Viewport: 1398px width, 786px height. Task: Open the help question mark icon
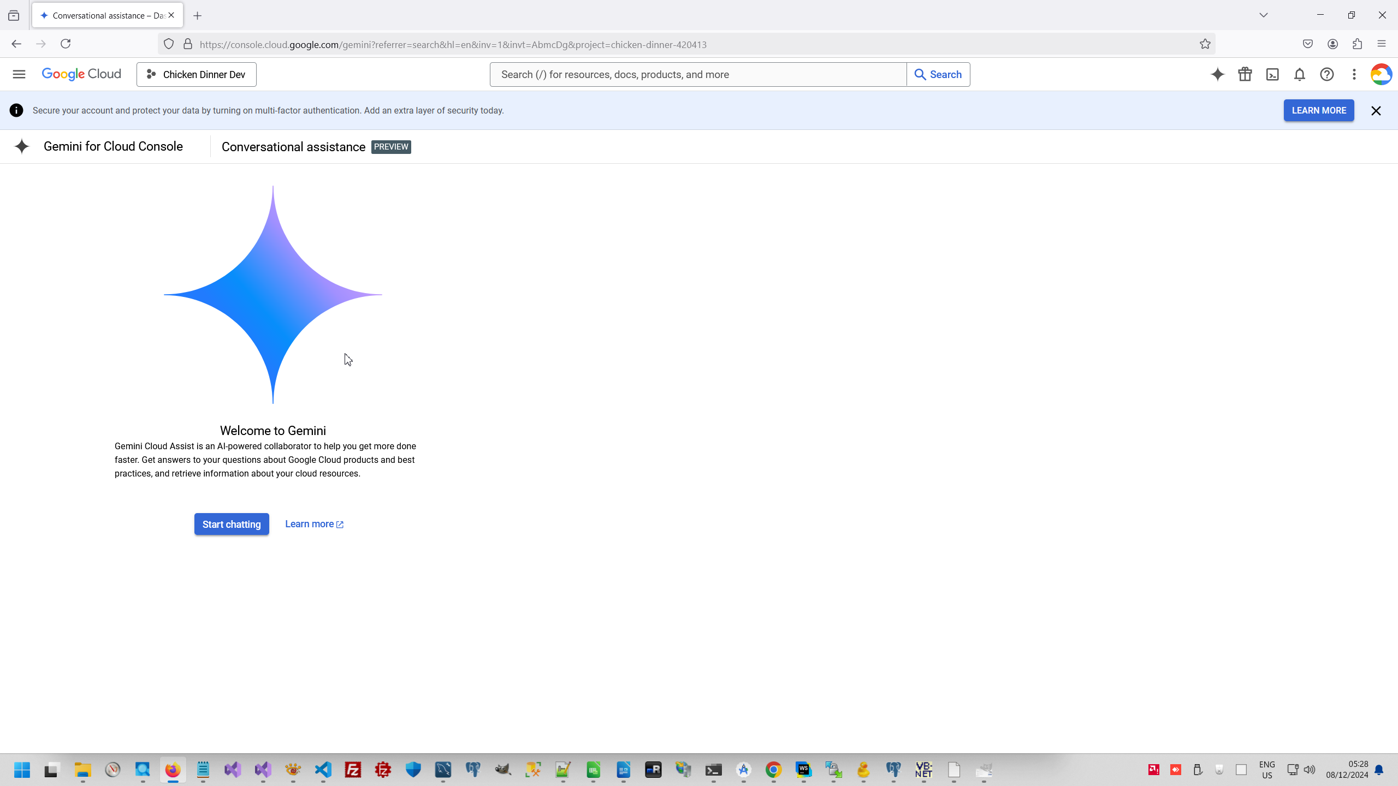click(x=1326, y=74)
